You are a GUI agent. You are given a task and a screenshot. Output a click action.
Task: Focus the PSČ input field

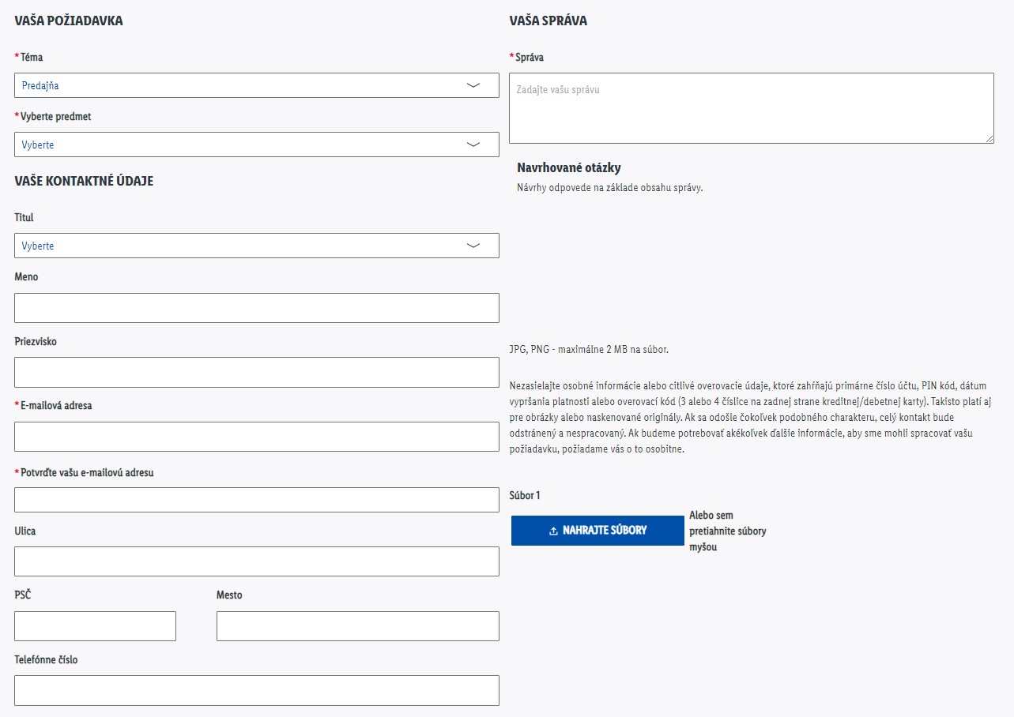click(95, 626)
